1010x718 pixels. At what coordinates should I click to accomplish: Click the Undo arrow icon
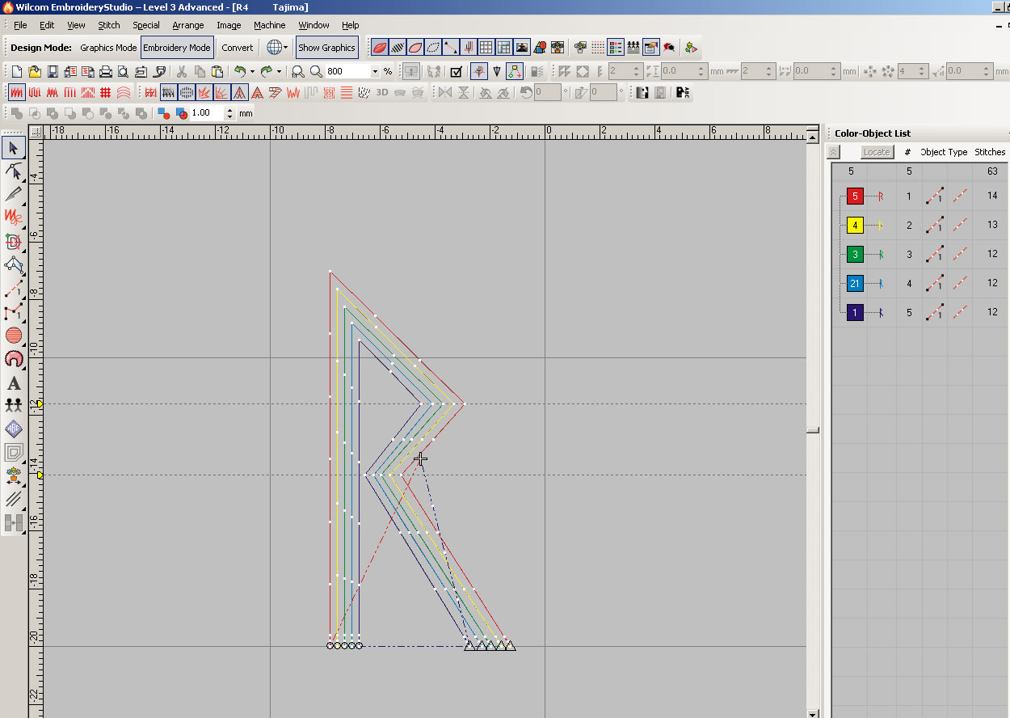click(239, 71)
